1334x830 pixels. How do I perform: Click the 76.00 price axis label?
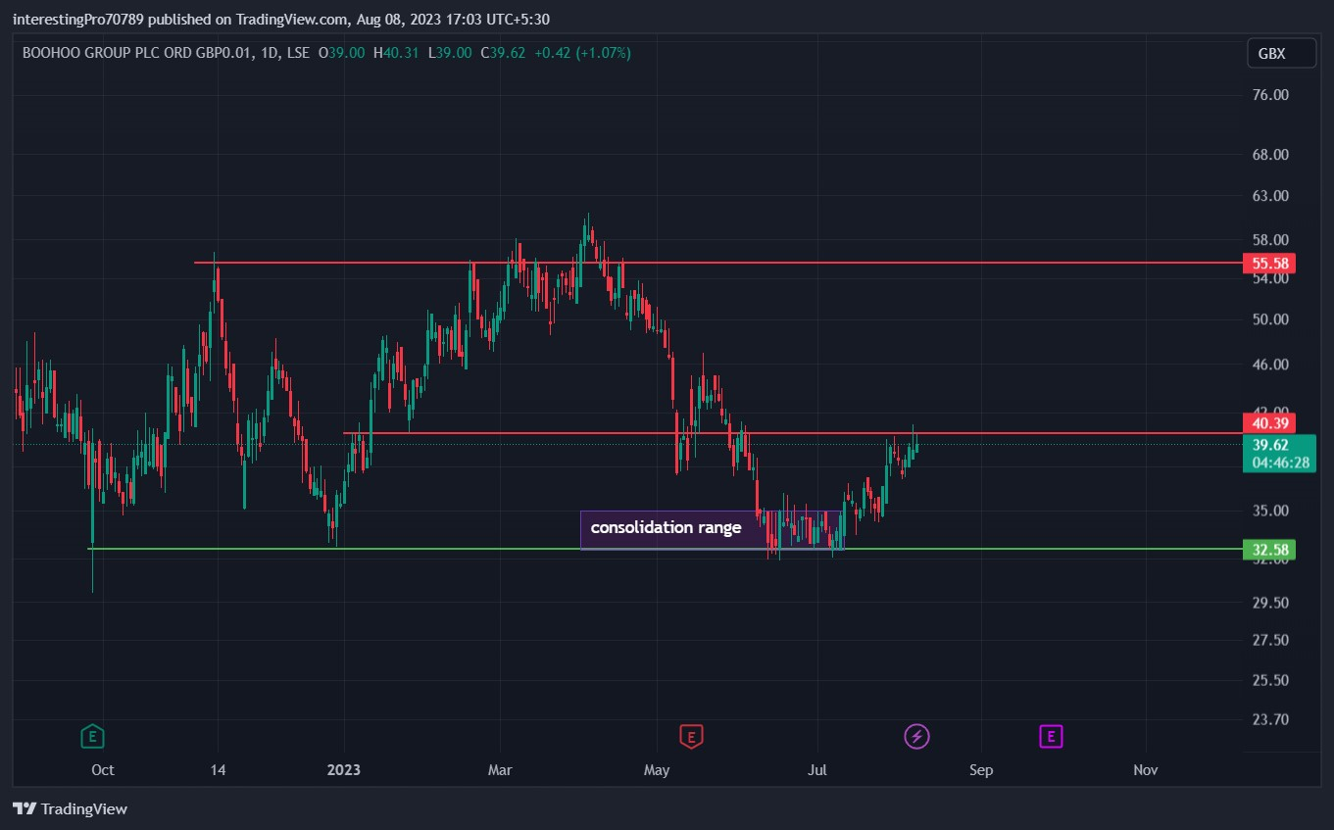pos(1271,95)
